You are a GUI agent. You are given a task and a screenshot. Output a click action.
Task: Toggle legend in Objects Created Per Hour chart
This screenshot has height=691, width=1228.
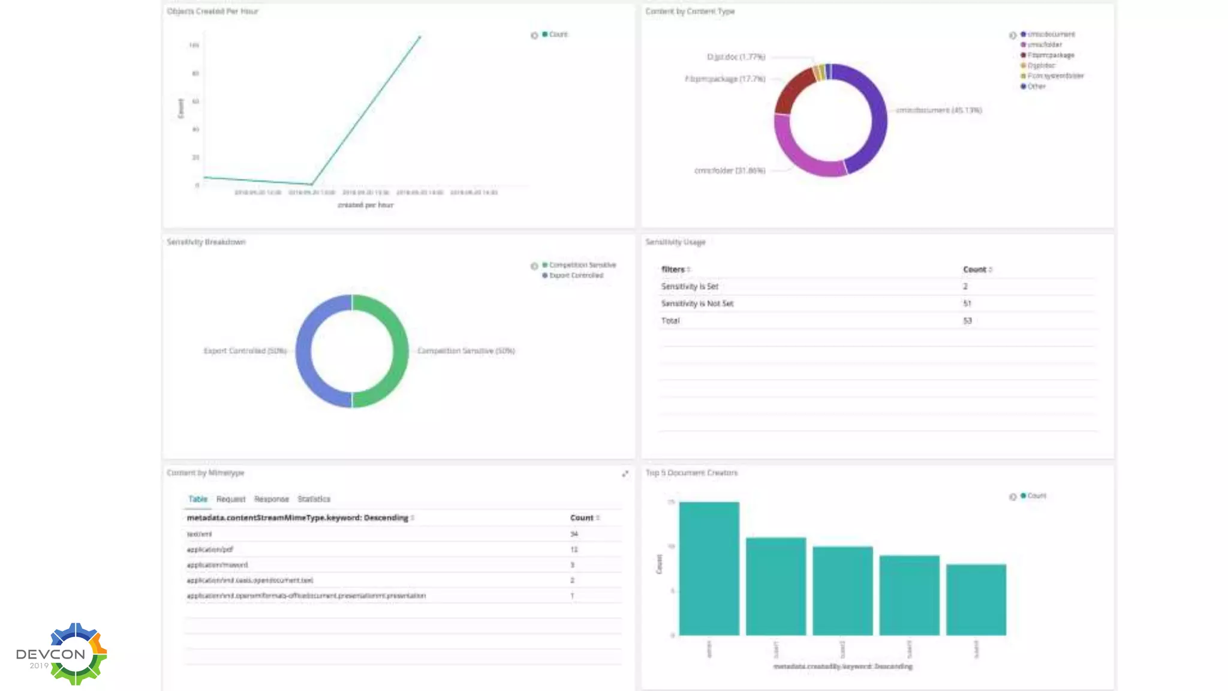pos(534,35)
